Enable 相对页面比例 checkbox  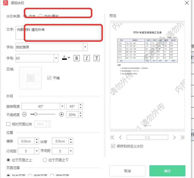click(x=8, y=124)
